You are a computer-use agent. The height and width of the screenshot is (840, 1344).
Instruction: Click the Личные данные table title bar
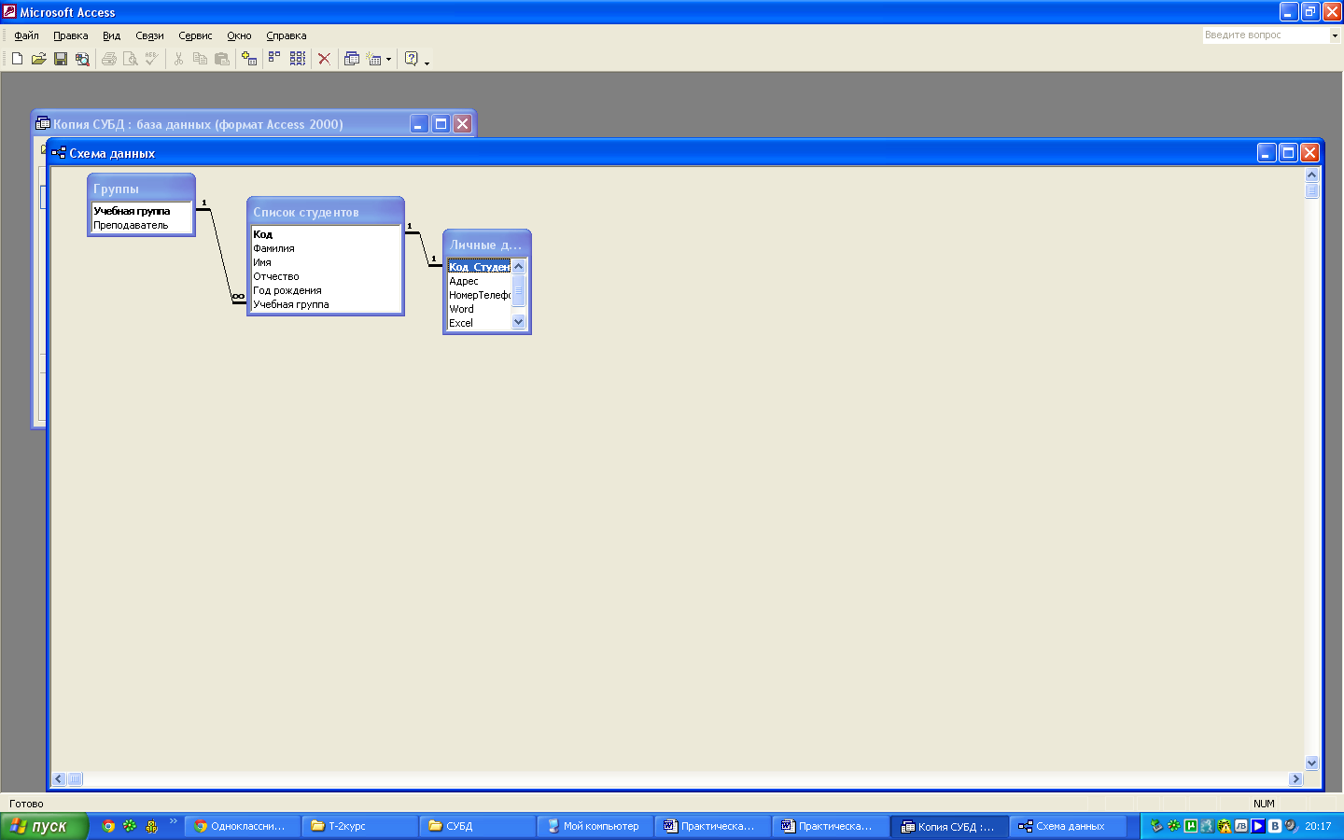coord(486,245)
